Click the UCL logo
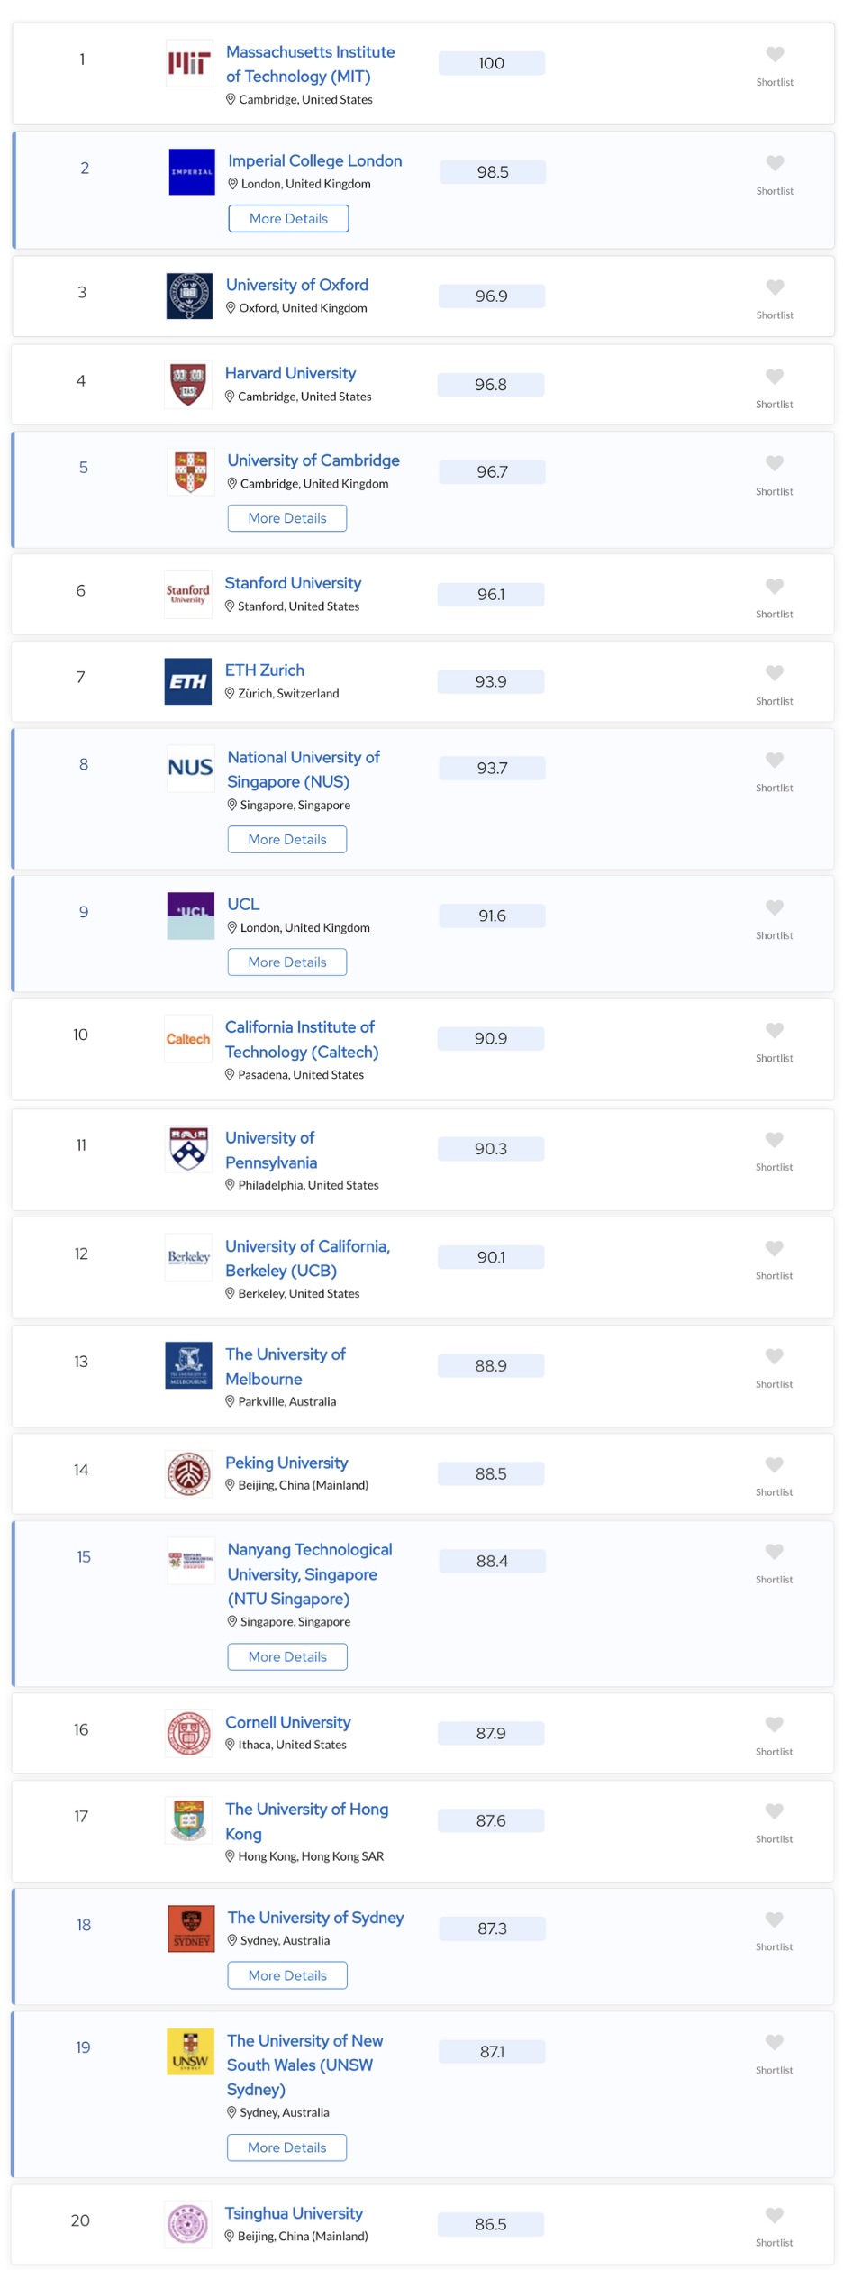Image resolution: width=844 pixels, height=2270 pixels. (x=187, y=914)
